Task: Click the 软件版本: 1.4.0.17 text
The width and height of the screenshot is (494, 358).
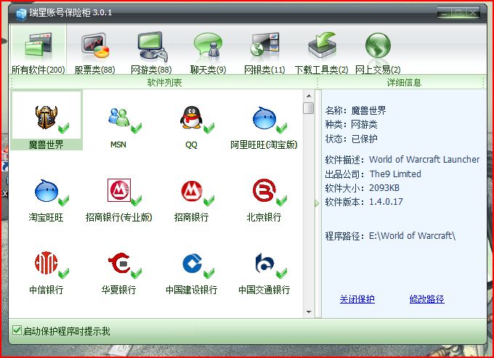Action: coord(364,202)
